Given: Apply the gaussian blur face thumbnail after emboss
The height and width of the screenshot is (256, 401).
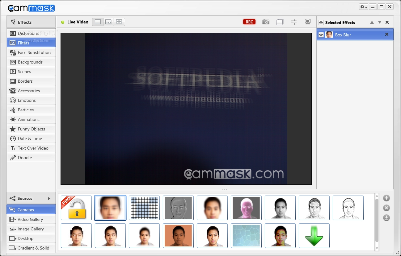Looking at the screenshot, I should (x=212, y=208).
